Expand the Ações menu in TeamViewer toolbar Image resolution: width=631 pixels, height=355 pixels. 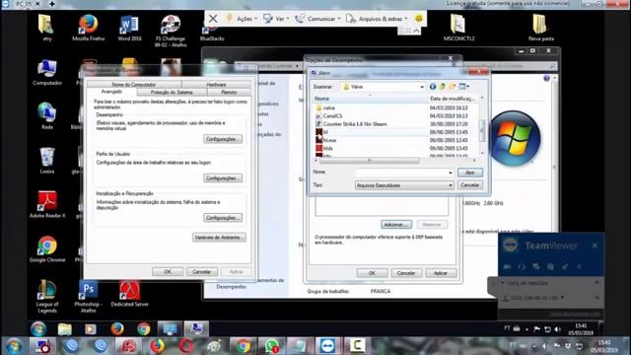(242, 19)
